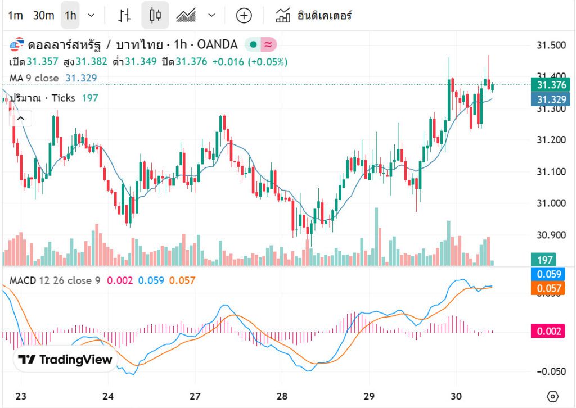The image size is (576, 408).
Task: Click the MA 9 close indicator label
Action: (34, 78)
